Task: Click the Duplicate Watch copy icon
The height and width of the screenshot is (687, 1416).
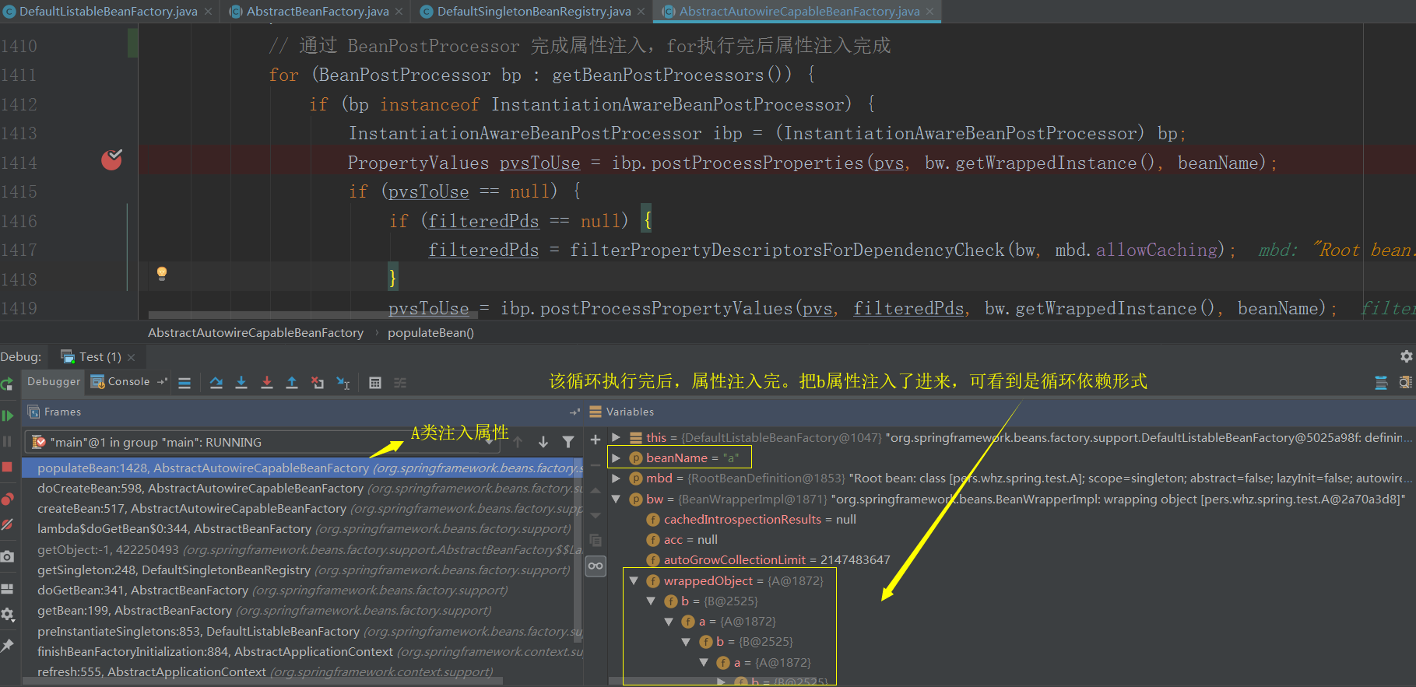Action: click(x=596, y=540)
